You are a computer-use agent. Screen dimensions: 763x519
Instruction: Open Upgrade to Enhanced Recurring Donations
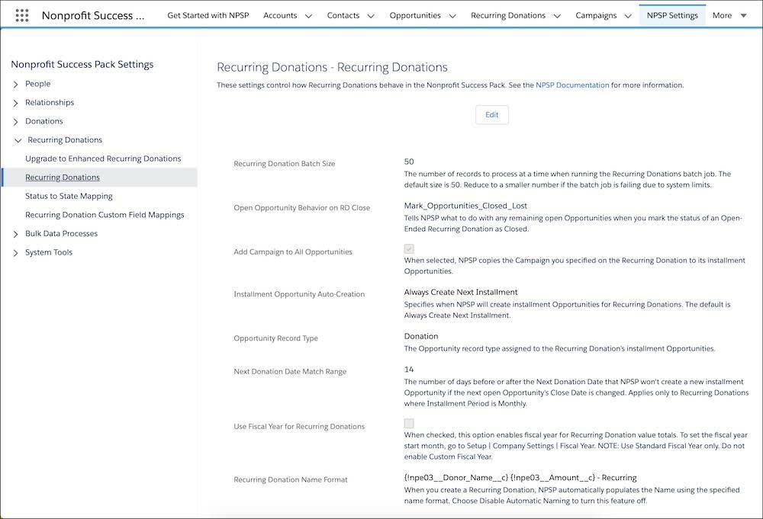coord(103,159)
